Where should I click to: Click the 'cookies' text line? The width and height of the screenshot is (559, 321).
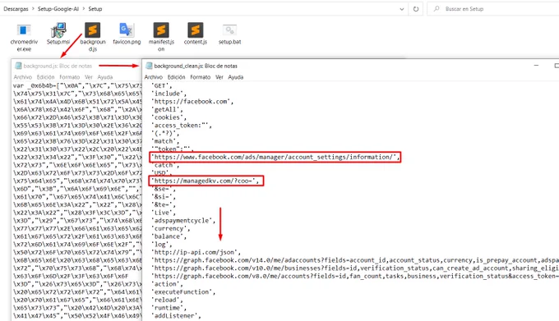pos(169,117)
